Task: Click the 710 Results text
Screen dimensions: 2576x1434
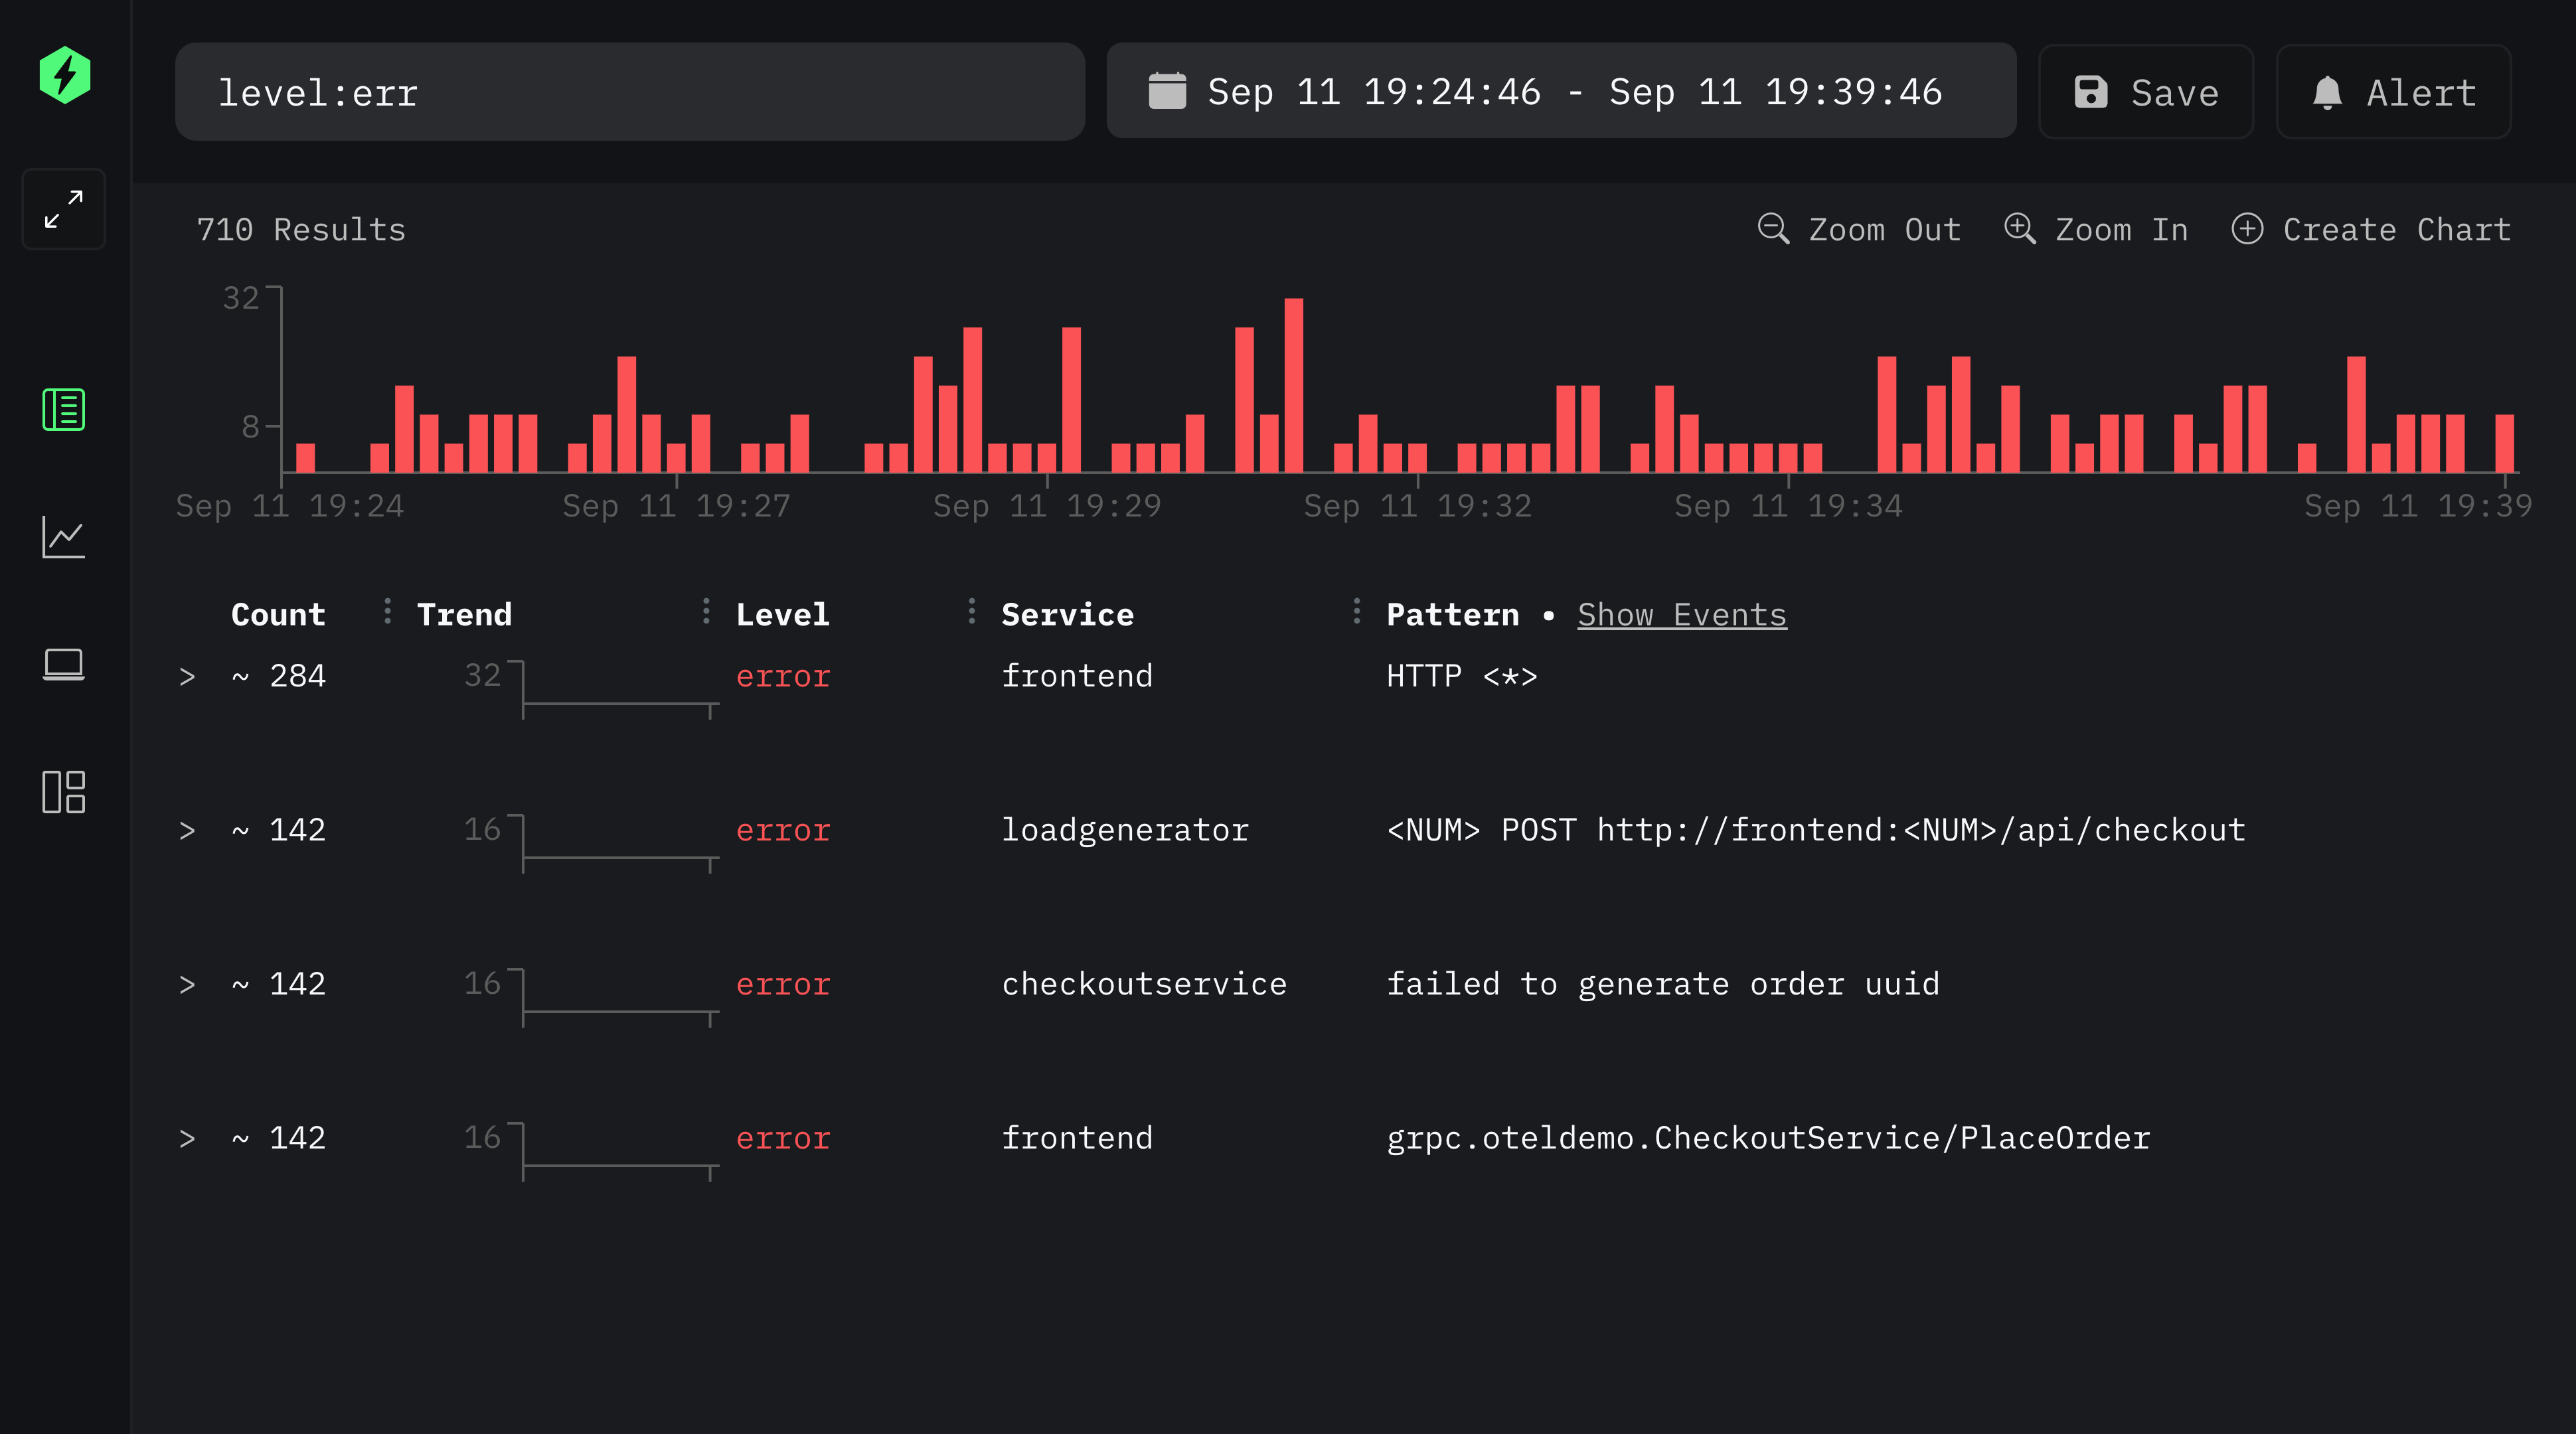Action: (x=301, y=230)
